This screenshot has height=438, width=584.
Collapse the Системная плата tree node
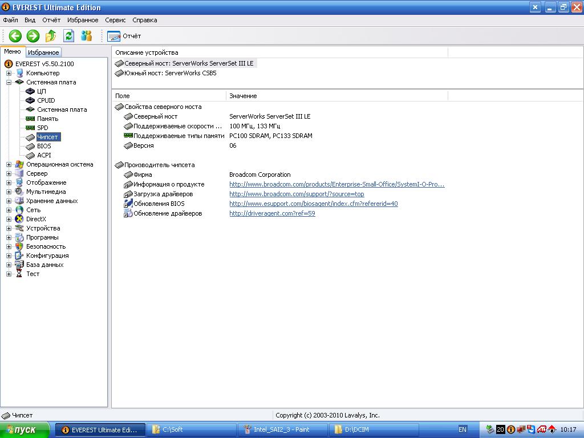[x=9, y=82]
